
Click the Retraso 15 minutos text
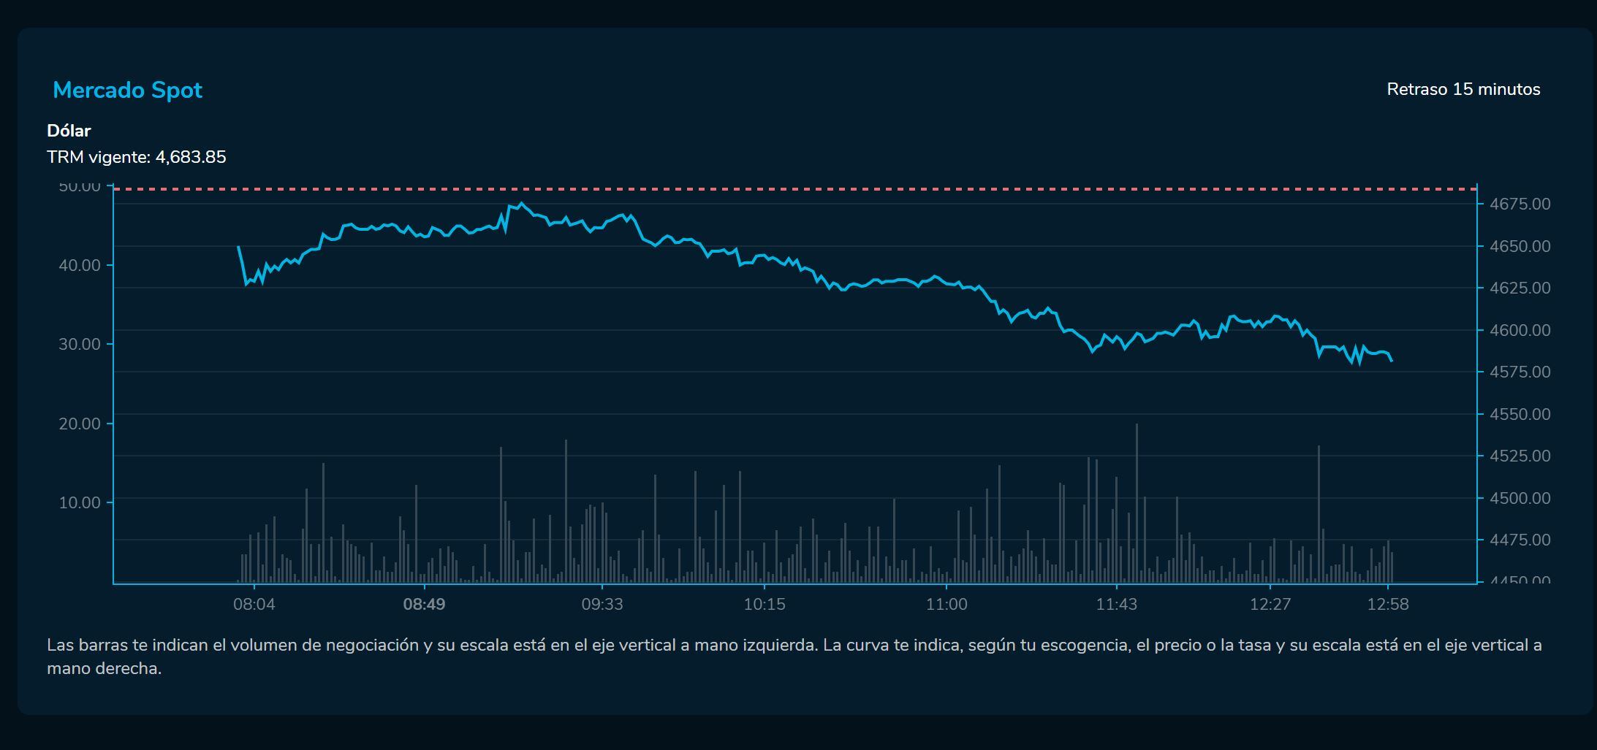[x=1463, y=90]
